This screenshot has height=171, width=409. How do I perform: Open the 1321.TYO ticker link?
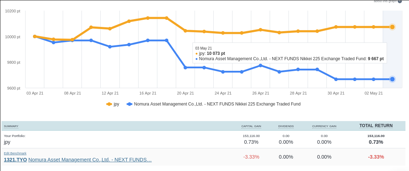click(15, 160)
